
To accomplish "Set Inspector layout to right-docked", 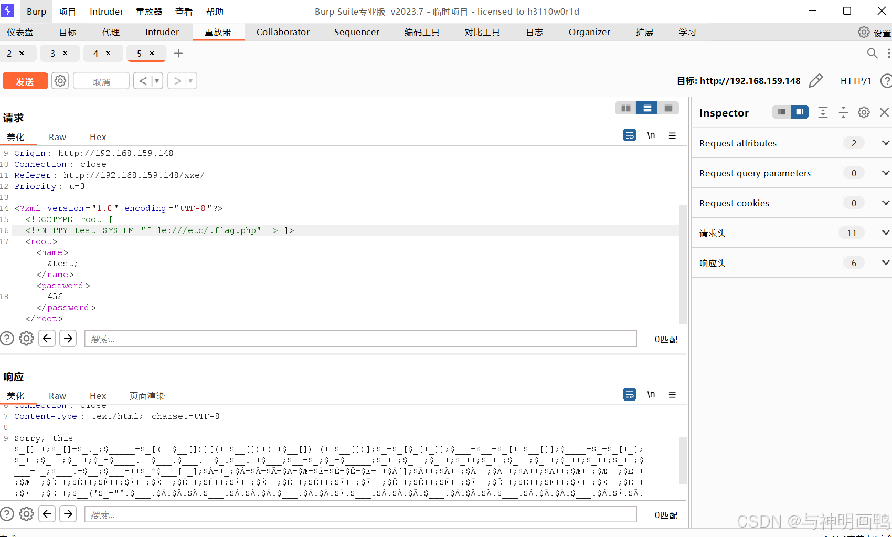I will (800, 112).
